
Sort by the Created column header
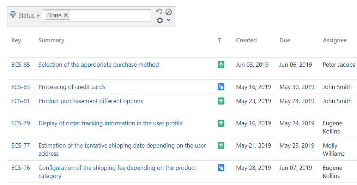[x=246, y=40]
